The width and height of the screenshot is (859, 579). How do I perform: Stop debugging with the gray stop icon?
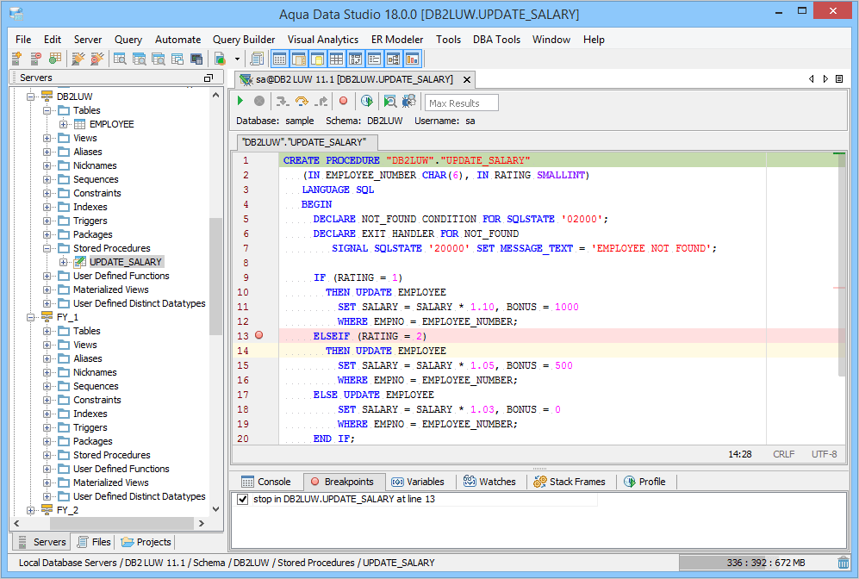pos(258,101)
